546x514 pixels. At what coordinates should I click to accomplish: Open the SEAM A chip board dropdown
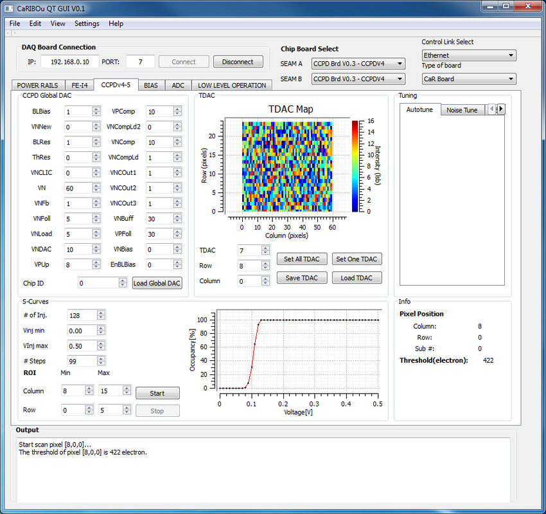tap(358, 64)
